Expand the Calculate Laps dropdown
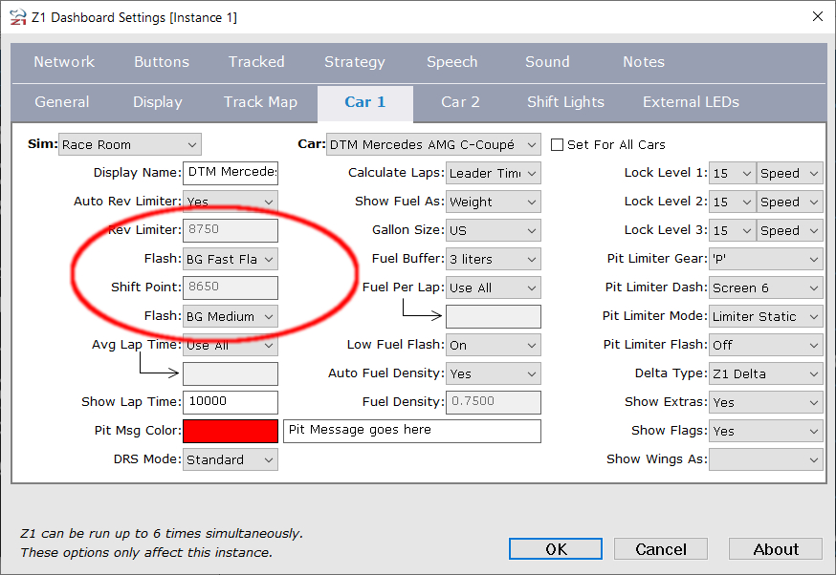The width and height of the screenshot is (836, 575). [494, 173]
